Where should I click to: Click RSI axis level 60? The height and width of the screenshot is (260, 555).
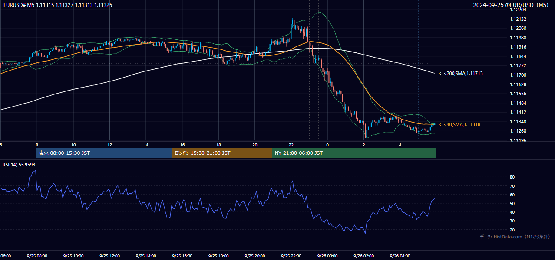pyautogui.click(x=512, y=195)
